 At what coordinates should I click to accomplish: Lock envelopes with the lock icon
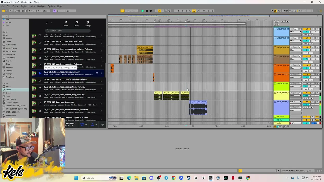(287, 21)
